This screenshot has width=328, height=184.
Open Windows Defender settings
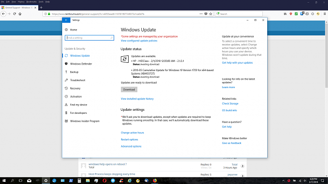tap(81, 64)
